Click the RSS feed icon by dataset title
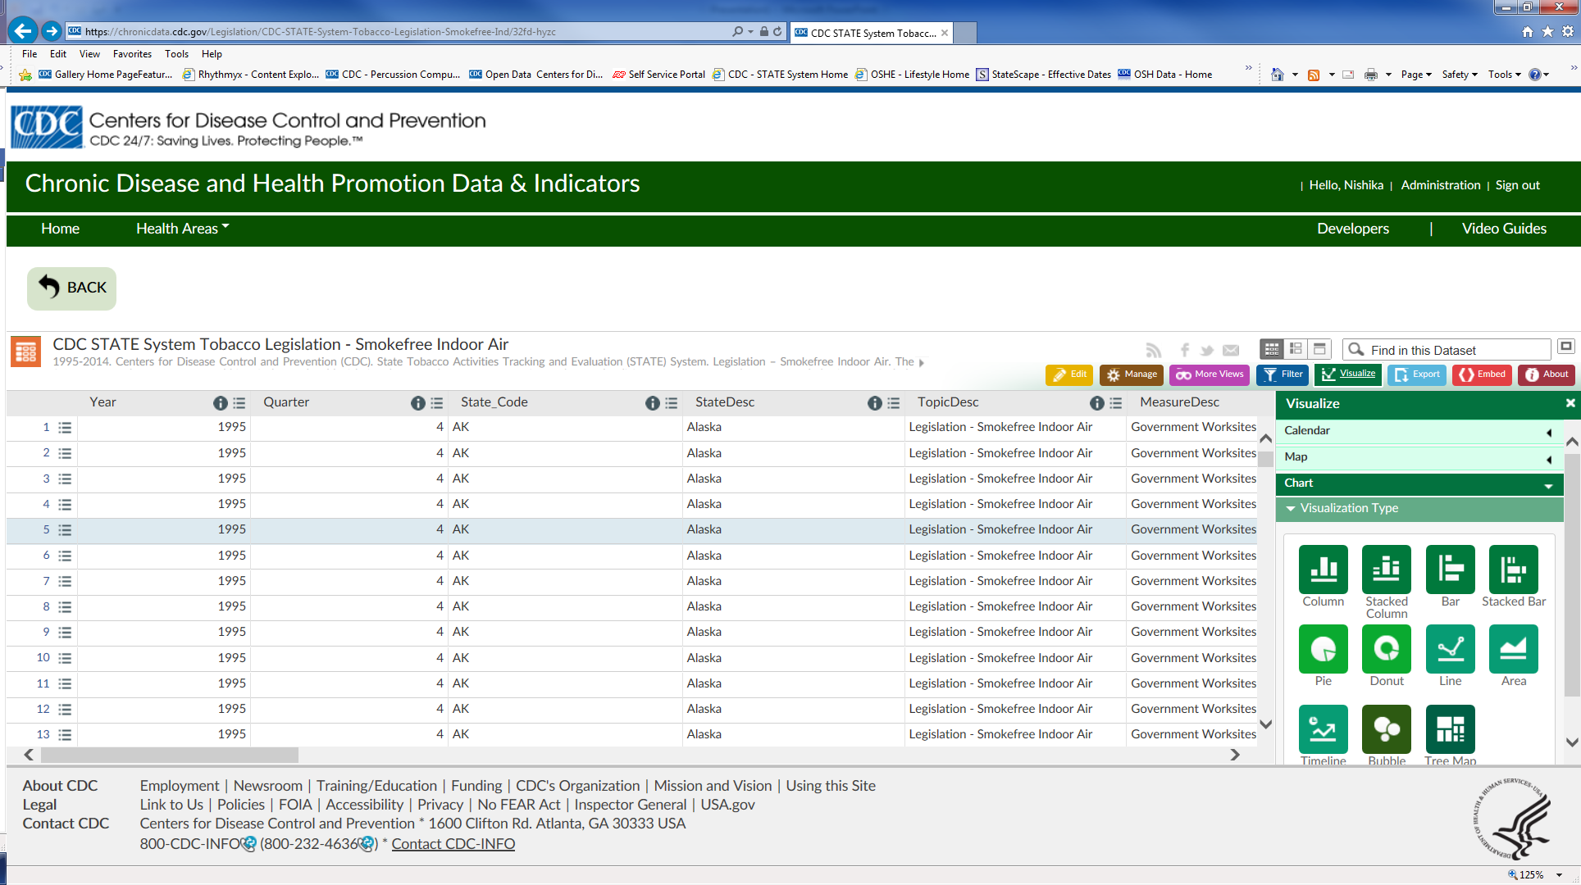 (1153, 351)
